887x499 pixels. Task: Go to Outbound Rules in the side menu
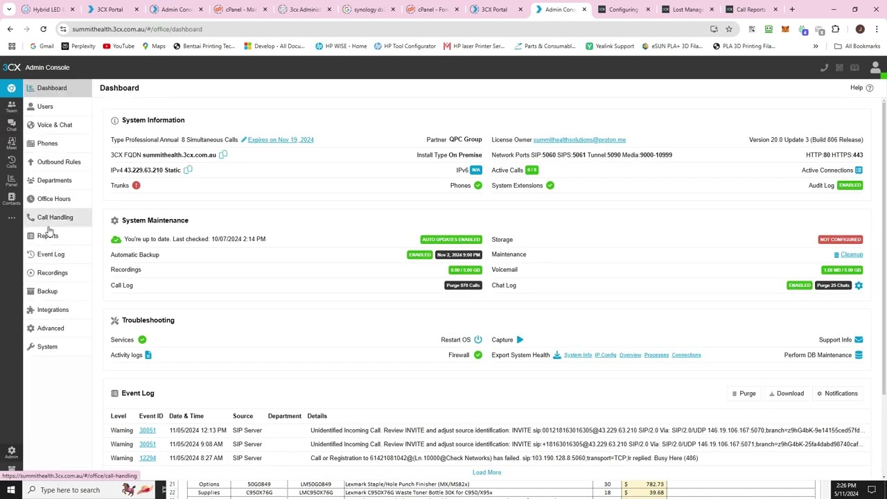coord(59,161)
